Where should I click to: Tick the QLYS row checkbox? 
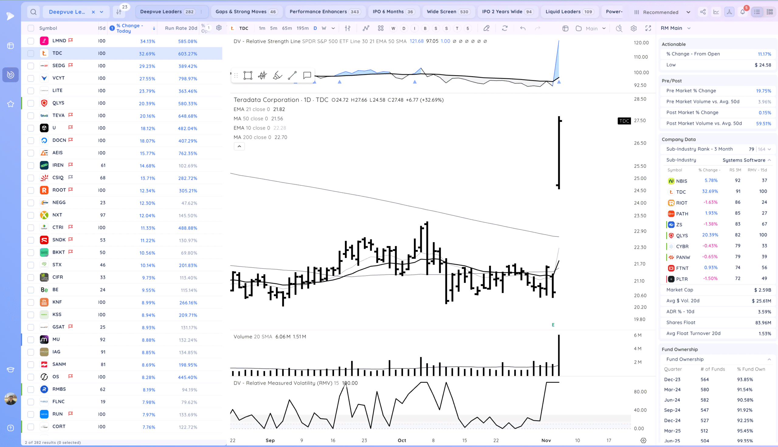[31, 103]
